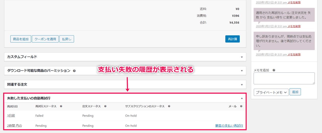Click the 失敗した支払いの自動再試行 panel title
322x133 pixels.
(29, 98)
